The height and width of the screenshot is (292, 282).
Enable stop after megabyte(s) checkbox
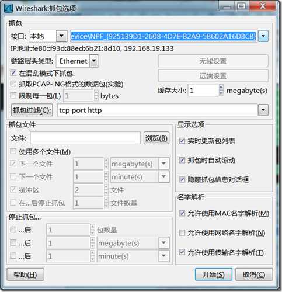pos(13,242)
